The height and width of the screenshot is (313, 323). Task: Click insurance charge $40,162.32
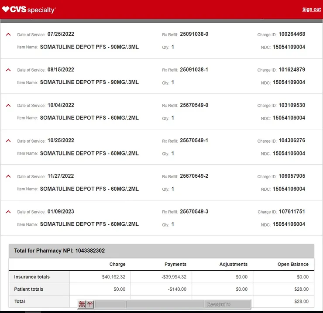113,277
